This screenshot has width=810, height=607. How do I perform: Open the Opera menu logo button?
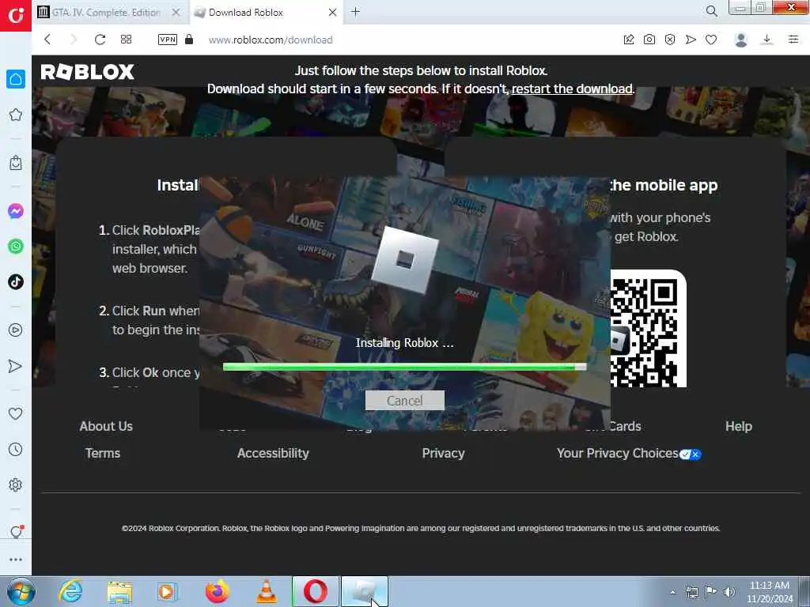point(16,16)
